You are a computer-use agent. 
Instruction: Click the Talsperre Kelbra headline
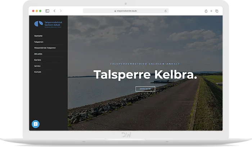pyautogui.click(x=145, y=75)
